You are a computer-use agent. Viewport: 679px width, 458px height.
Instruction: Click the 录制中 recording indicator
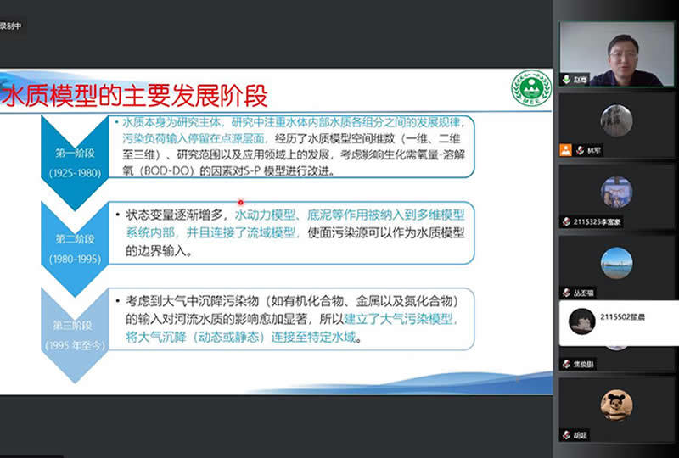point(11,26)
